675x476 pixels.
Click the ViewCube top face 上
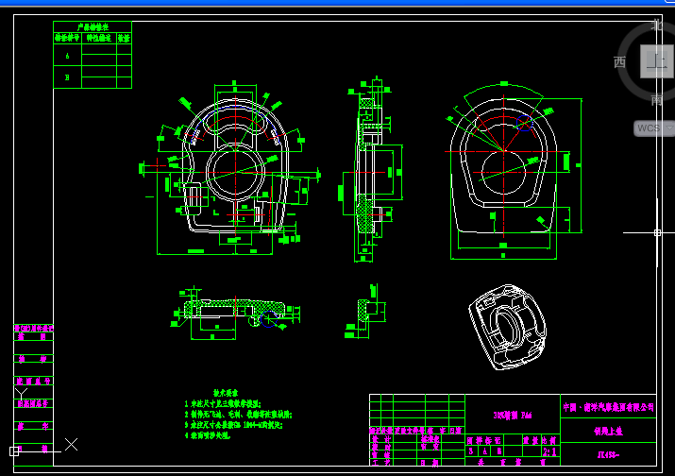657,61
